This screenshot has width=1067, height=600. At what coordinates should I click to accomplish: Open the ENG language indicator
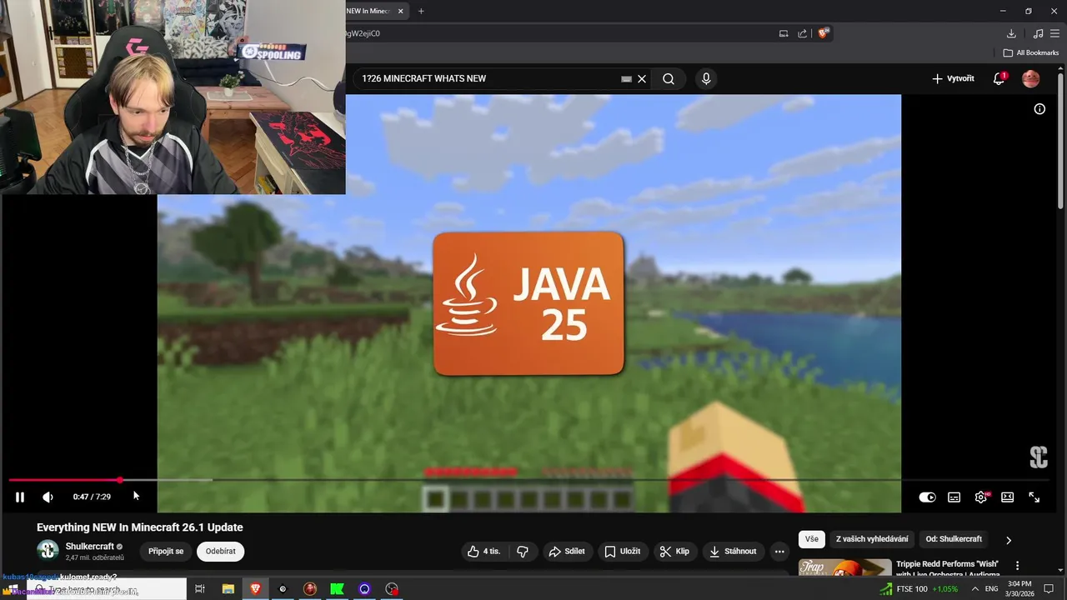(991, 589)
